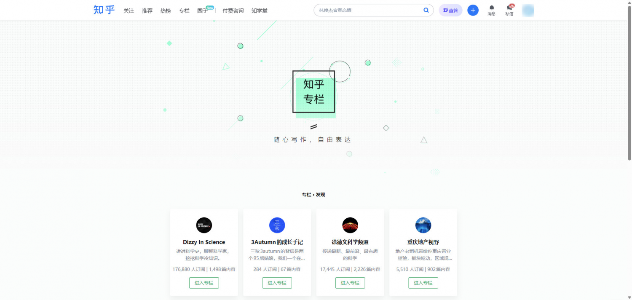
Task: Click the 徐德文科学频道 column avatar
Action: coord(350,225)
